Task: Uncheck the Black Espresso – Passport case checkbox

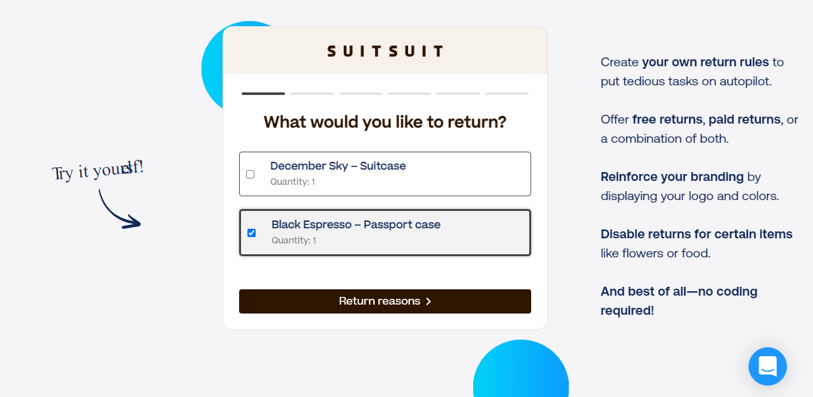Action: (251, 233)
